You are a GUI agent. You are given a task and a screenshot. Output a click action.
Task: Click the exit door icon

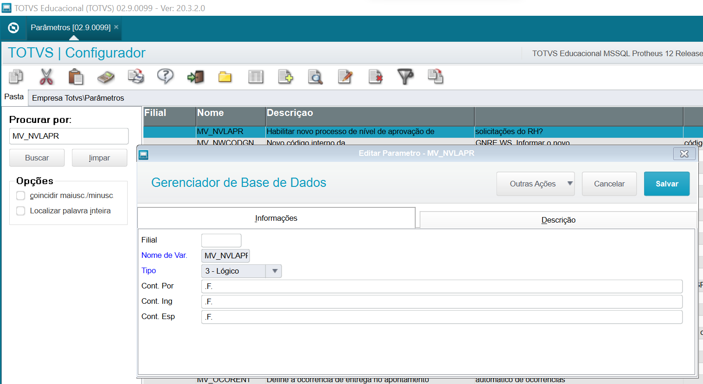[195, 77]
